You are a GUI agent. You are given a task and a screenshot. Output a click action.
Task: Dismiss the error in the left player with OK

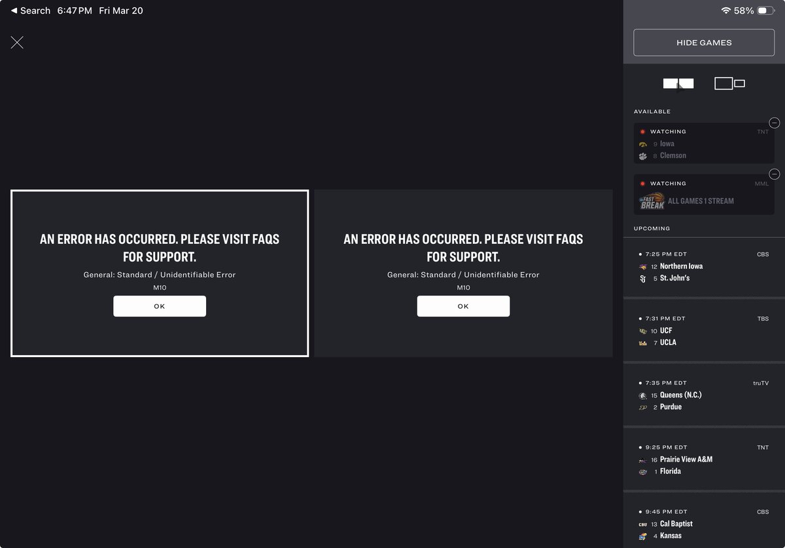(x=160, y=306)
